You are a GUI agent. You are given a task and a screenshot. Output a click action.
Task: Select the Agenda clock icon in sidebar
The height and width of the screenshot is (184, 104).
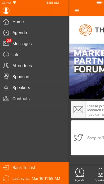pyautogui.click(x=6, y=33)
